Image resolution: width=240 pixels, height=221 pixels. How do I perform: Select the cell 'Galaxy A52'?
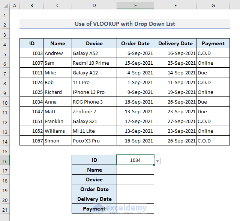[x=94, y=53]
